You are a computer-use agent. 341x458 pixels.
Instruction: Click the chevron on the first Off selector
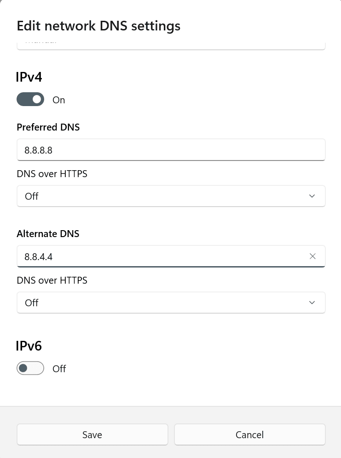(x=312, y=196)
